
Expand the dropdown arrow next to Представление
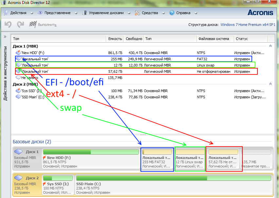(x=76, y=13)
